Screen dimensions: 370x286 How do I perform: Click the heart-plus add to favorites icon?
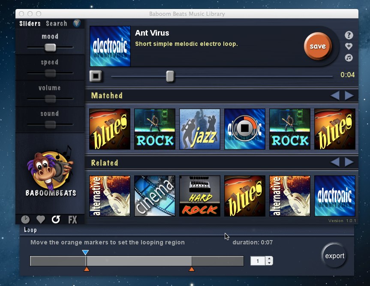(x=349, y=46)
